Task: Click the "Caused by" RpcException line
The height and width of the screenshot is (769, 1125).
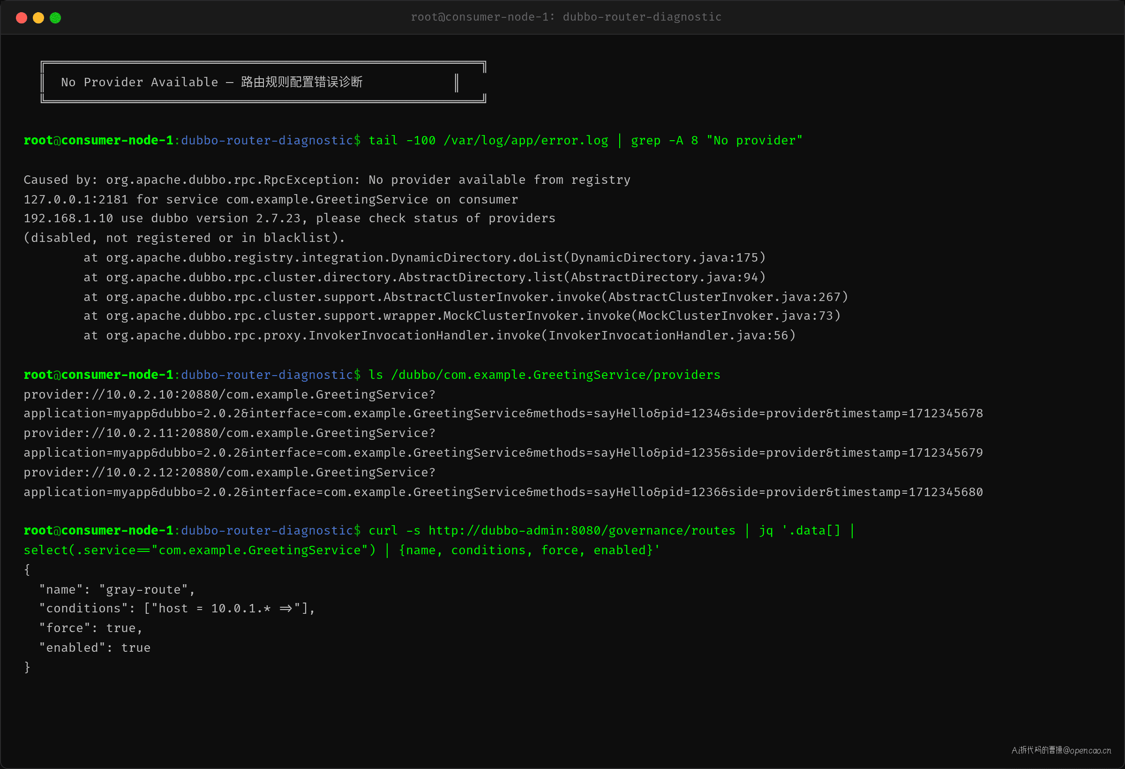Action: (327, 180)
